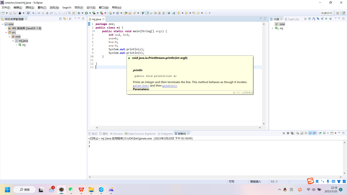Toggle Hide Non-Public Members green dot icon
Image resolution: width=347 pixels, height=195 pixels.
point(326,19)
